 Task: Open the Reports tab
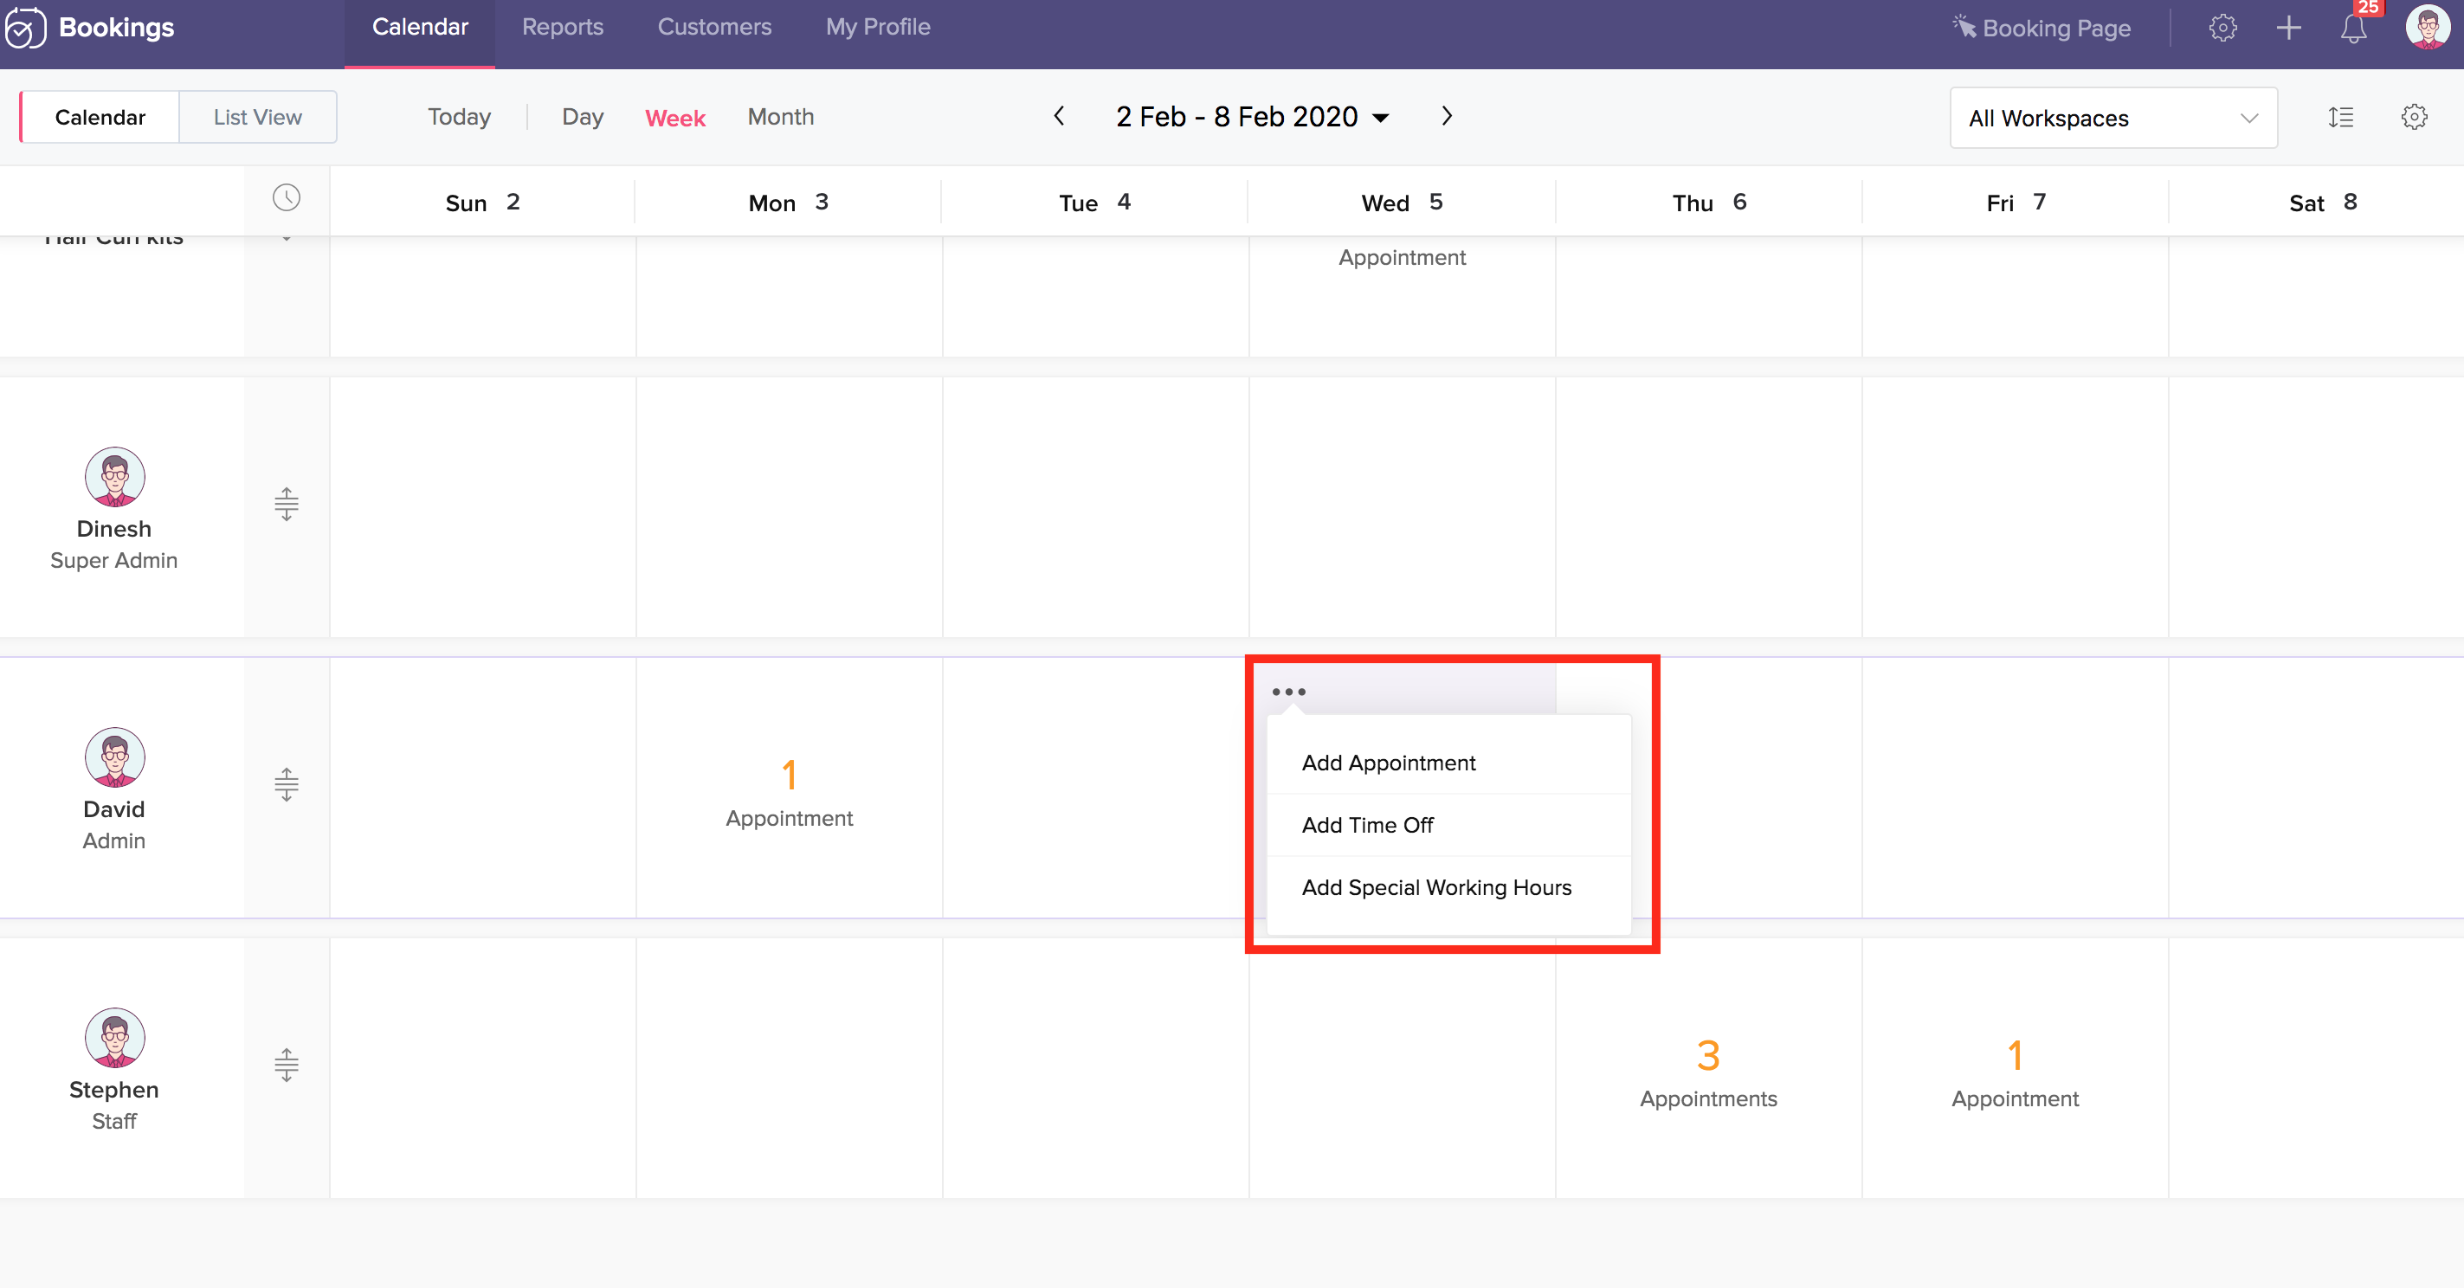562,27
